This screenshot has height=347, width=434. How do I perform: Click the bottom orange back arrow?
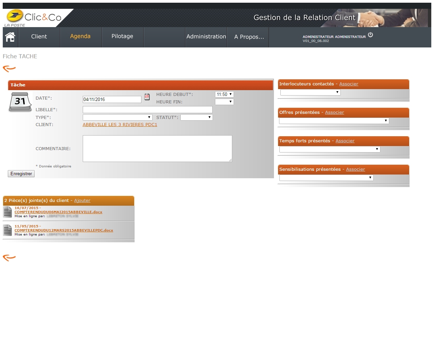click(9, 258)
